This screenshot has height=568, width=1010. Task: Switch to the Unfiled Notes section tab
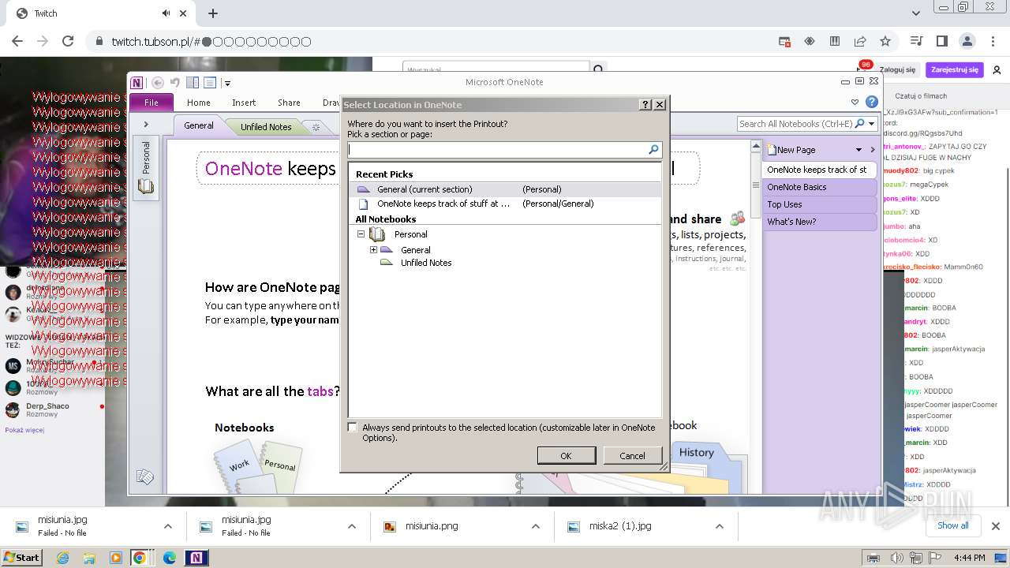click(x=266, y=126)
